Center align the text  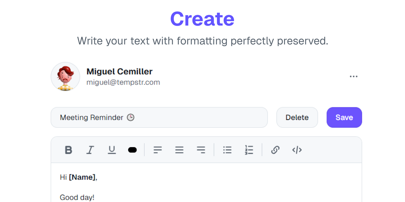point(180,150)
